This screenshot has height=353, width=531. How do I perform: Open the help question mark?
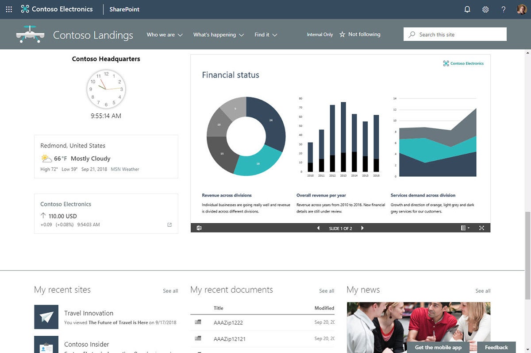[x=504, y=9]
